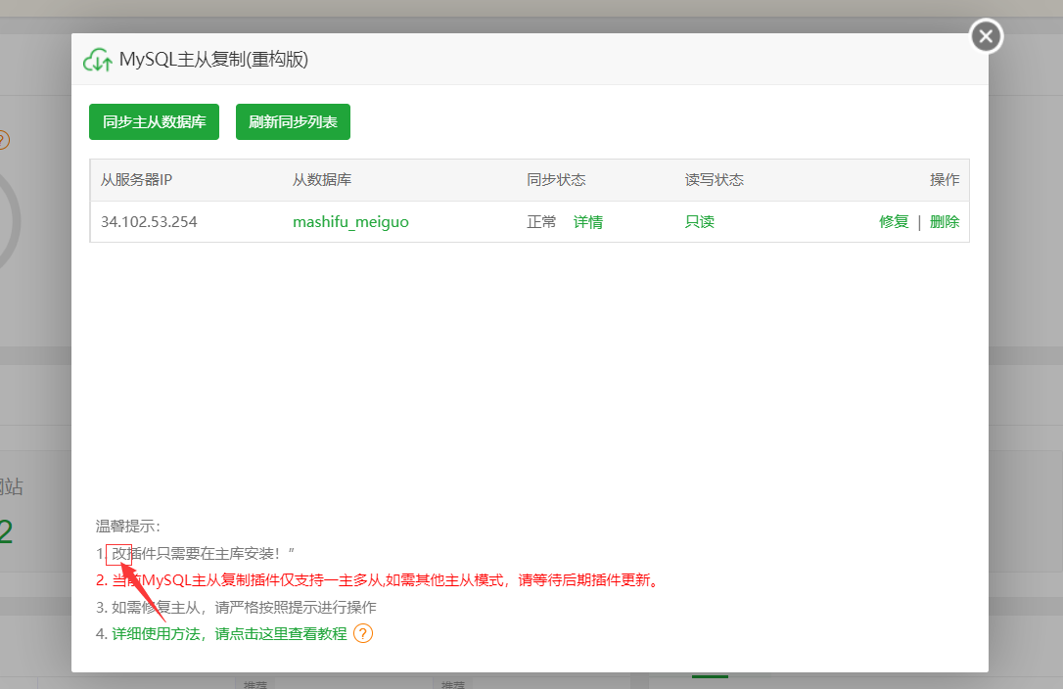
Task: Click the 读写状态 column header
Action: 714,180
